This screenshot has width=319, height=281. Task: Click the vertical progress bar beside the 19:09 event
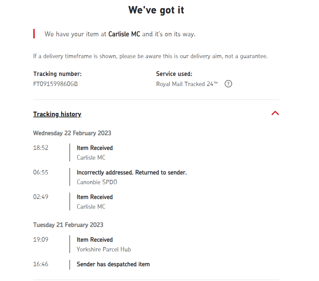[x=70, y=244]
